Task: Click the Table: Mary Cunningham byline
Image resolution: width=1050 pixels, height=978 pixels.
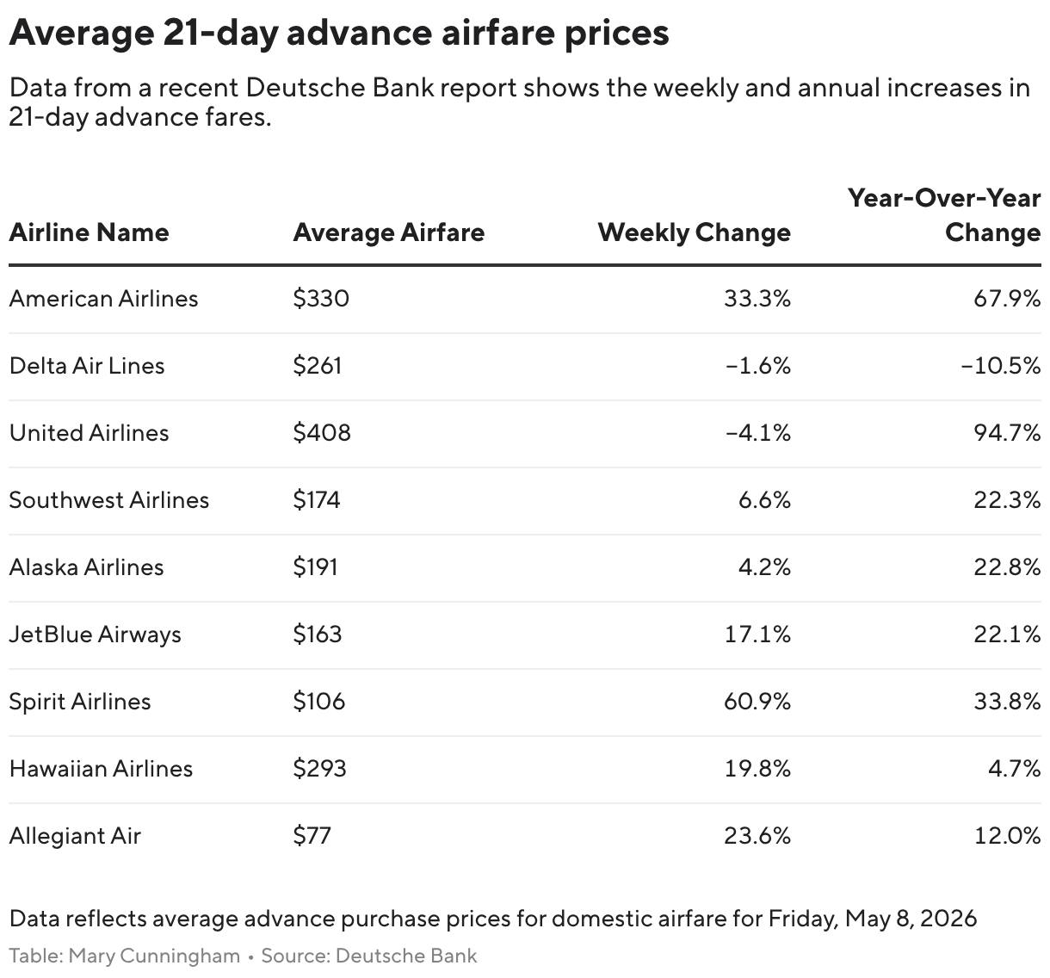Action: 125,956
